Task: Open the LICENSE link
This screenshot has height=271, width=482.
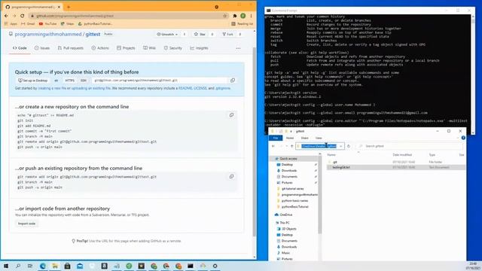Action: [x=200, y=88]
